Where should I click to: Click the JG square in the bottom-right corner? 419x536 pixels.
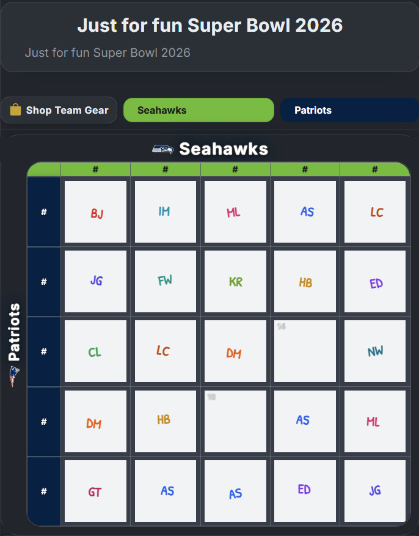(375, 491)
